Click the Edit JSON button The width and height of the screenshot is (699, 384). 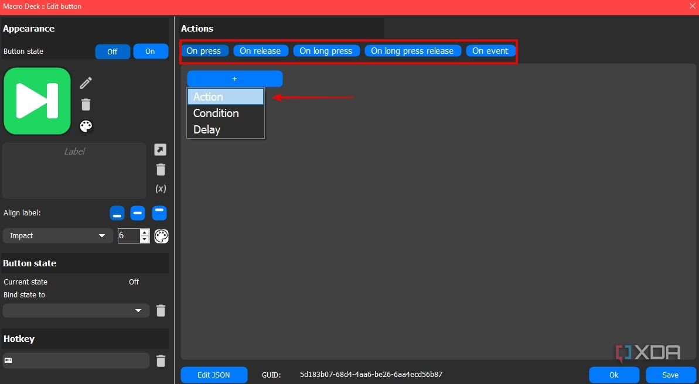pos(214,375)
